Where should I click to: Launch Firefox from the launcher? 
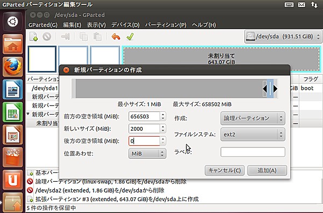tap(12, 67)
